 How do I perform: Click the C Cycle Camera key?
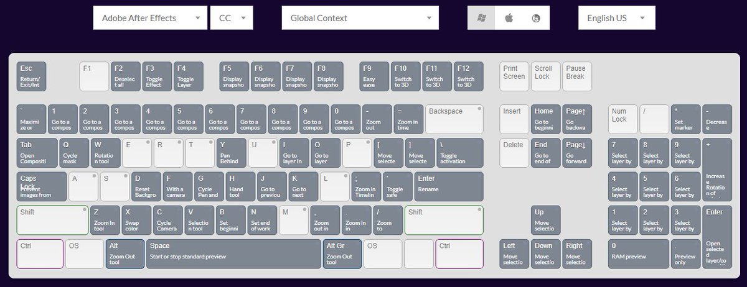tap(168, 220)
